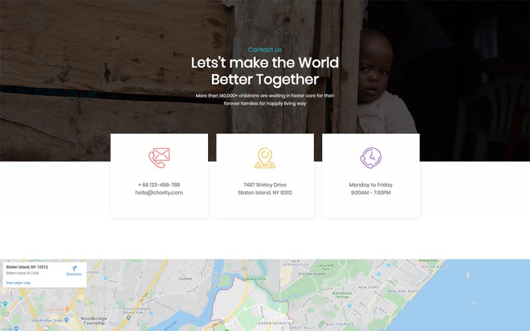Click the + 66 123-456-789 phone number
530x331 pixels.
(159, 185)
